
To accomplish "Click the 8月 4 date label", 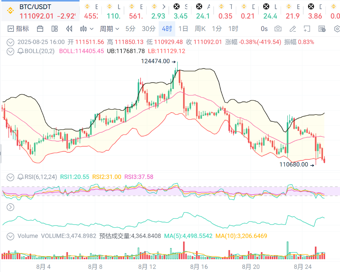I will pos(43,267).
